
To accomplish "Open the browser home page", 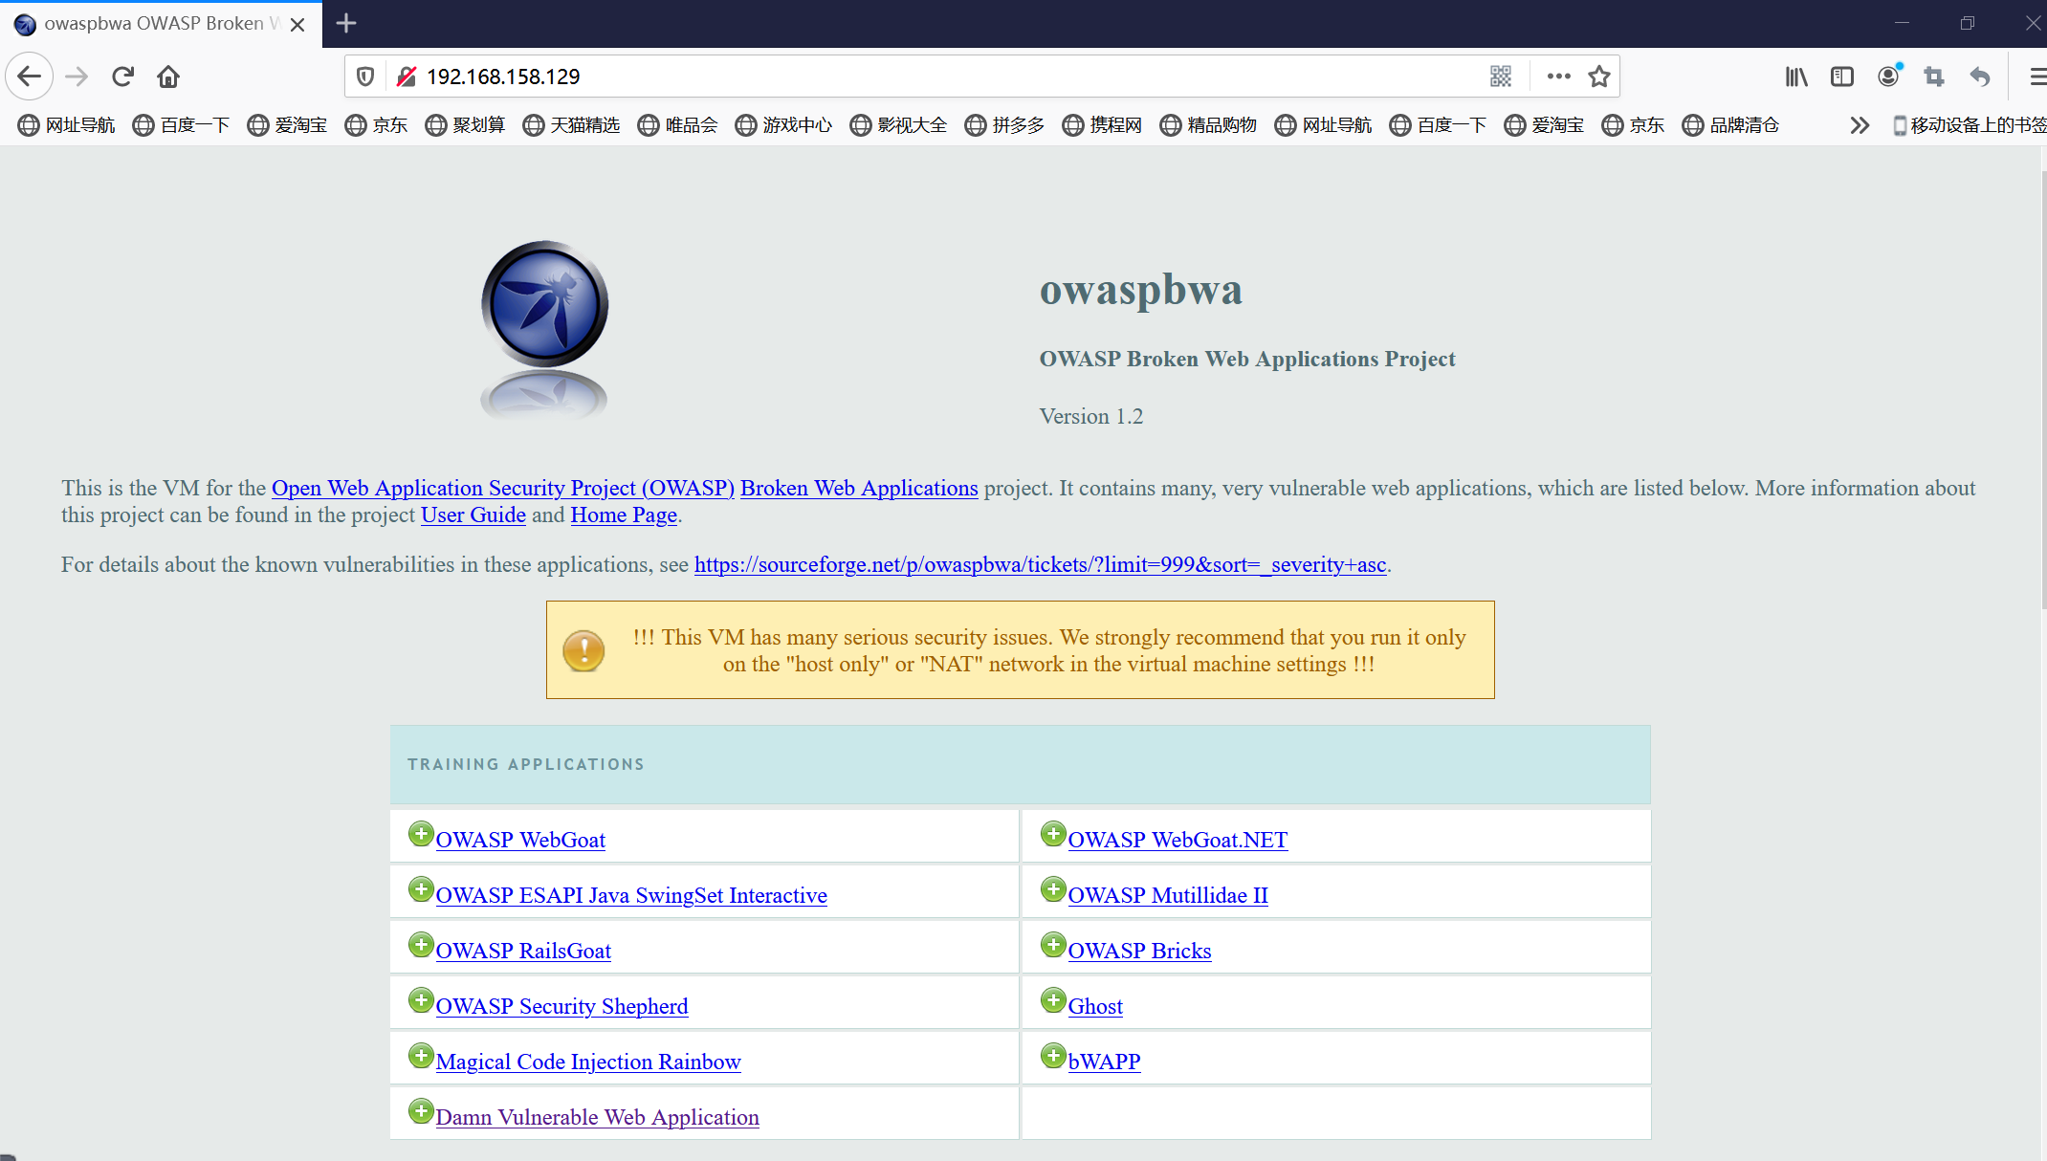I will pos(168,77).
